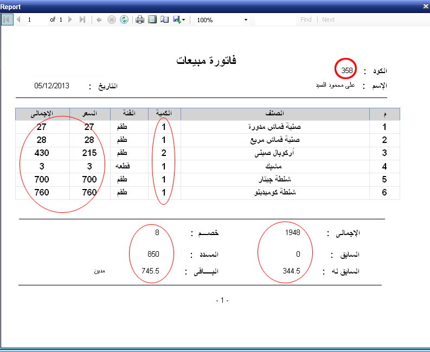Screen dimensions: 430x352
Task: Go to the first page of report
Action: pos(7,19)
